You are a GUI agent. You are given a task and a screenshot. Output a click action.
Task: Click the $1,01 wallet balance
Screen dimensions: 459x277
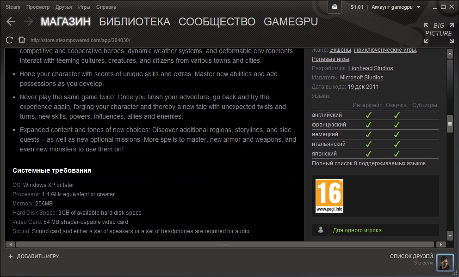tap(357, 7)
